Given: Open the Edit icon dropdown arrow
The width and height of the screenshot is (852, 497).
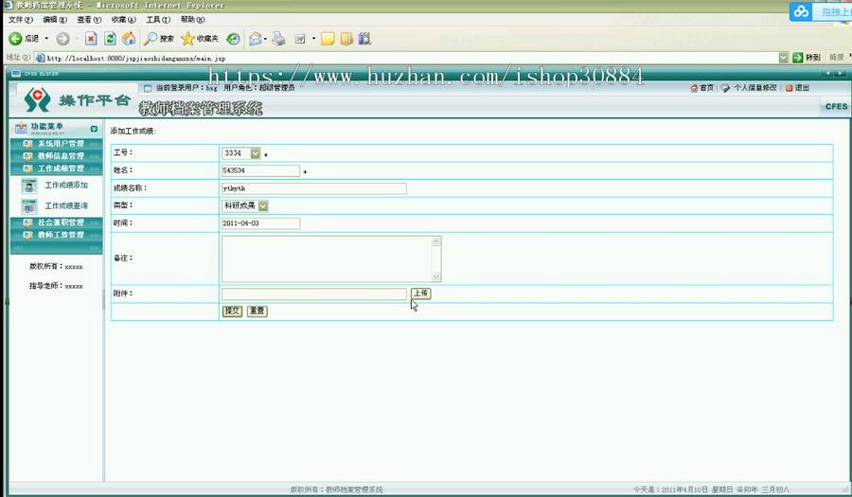Looking at the screenshot, I should tap(313, 39).
